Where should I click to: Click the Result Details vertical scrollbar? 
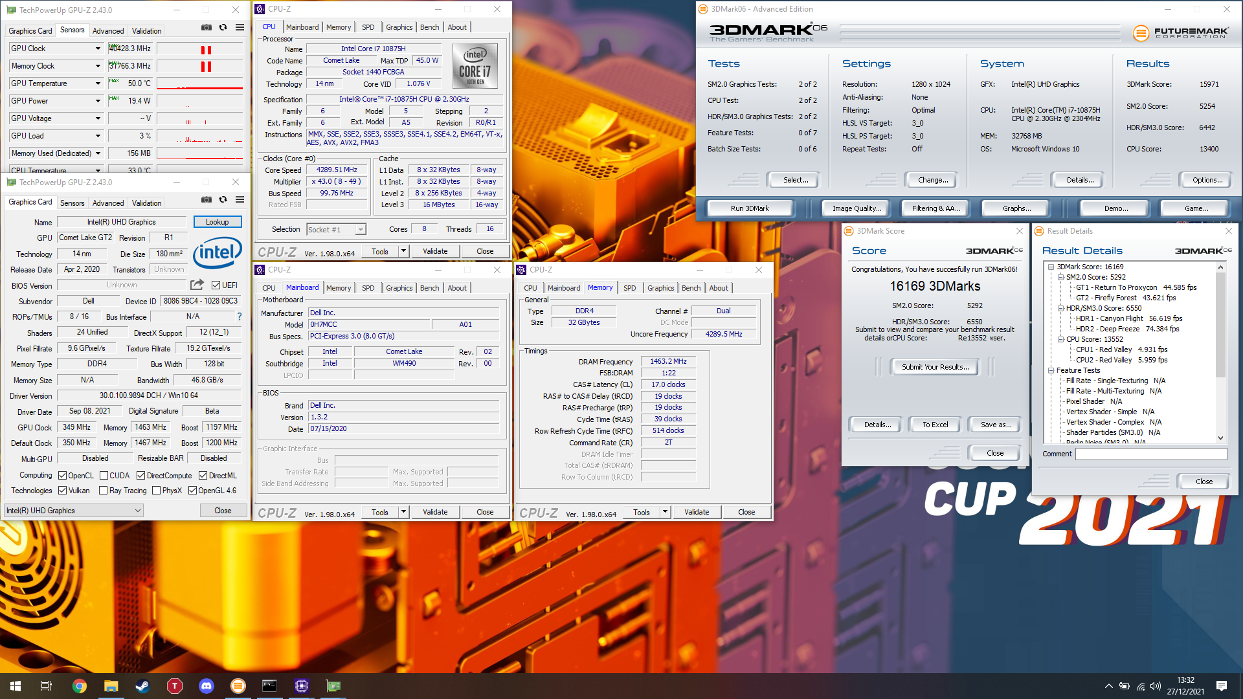click(1221, 353)
